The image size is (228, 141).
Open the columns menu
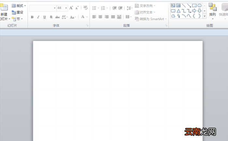pos(129,17)
